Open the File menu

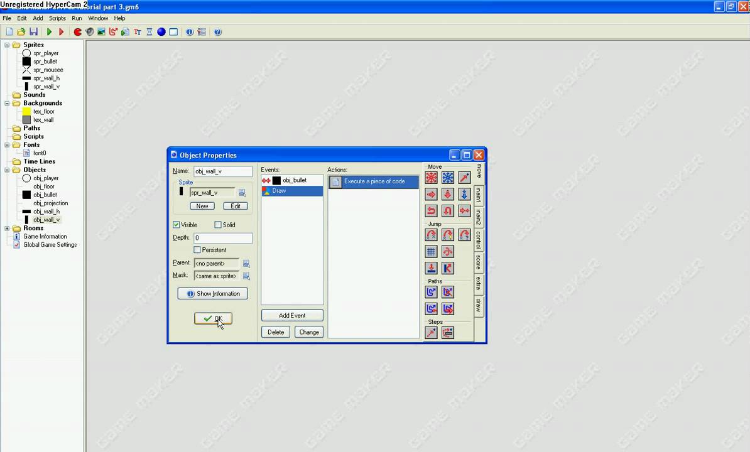(7, 18)
